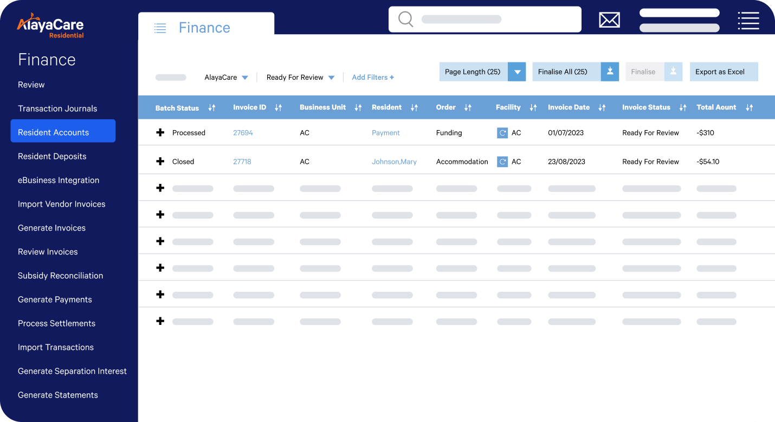The height and width of the screenshot is (422, 775).
Task: Click the mail envelope icon
Action: click(x=609, y=20)
